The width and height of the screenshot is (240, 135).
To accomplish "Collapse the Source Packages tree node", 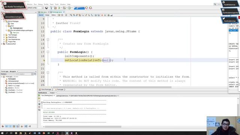I will (4, 21).
